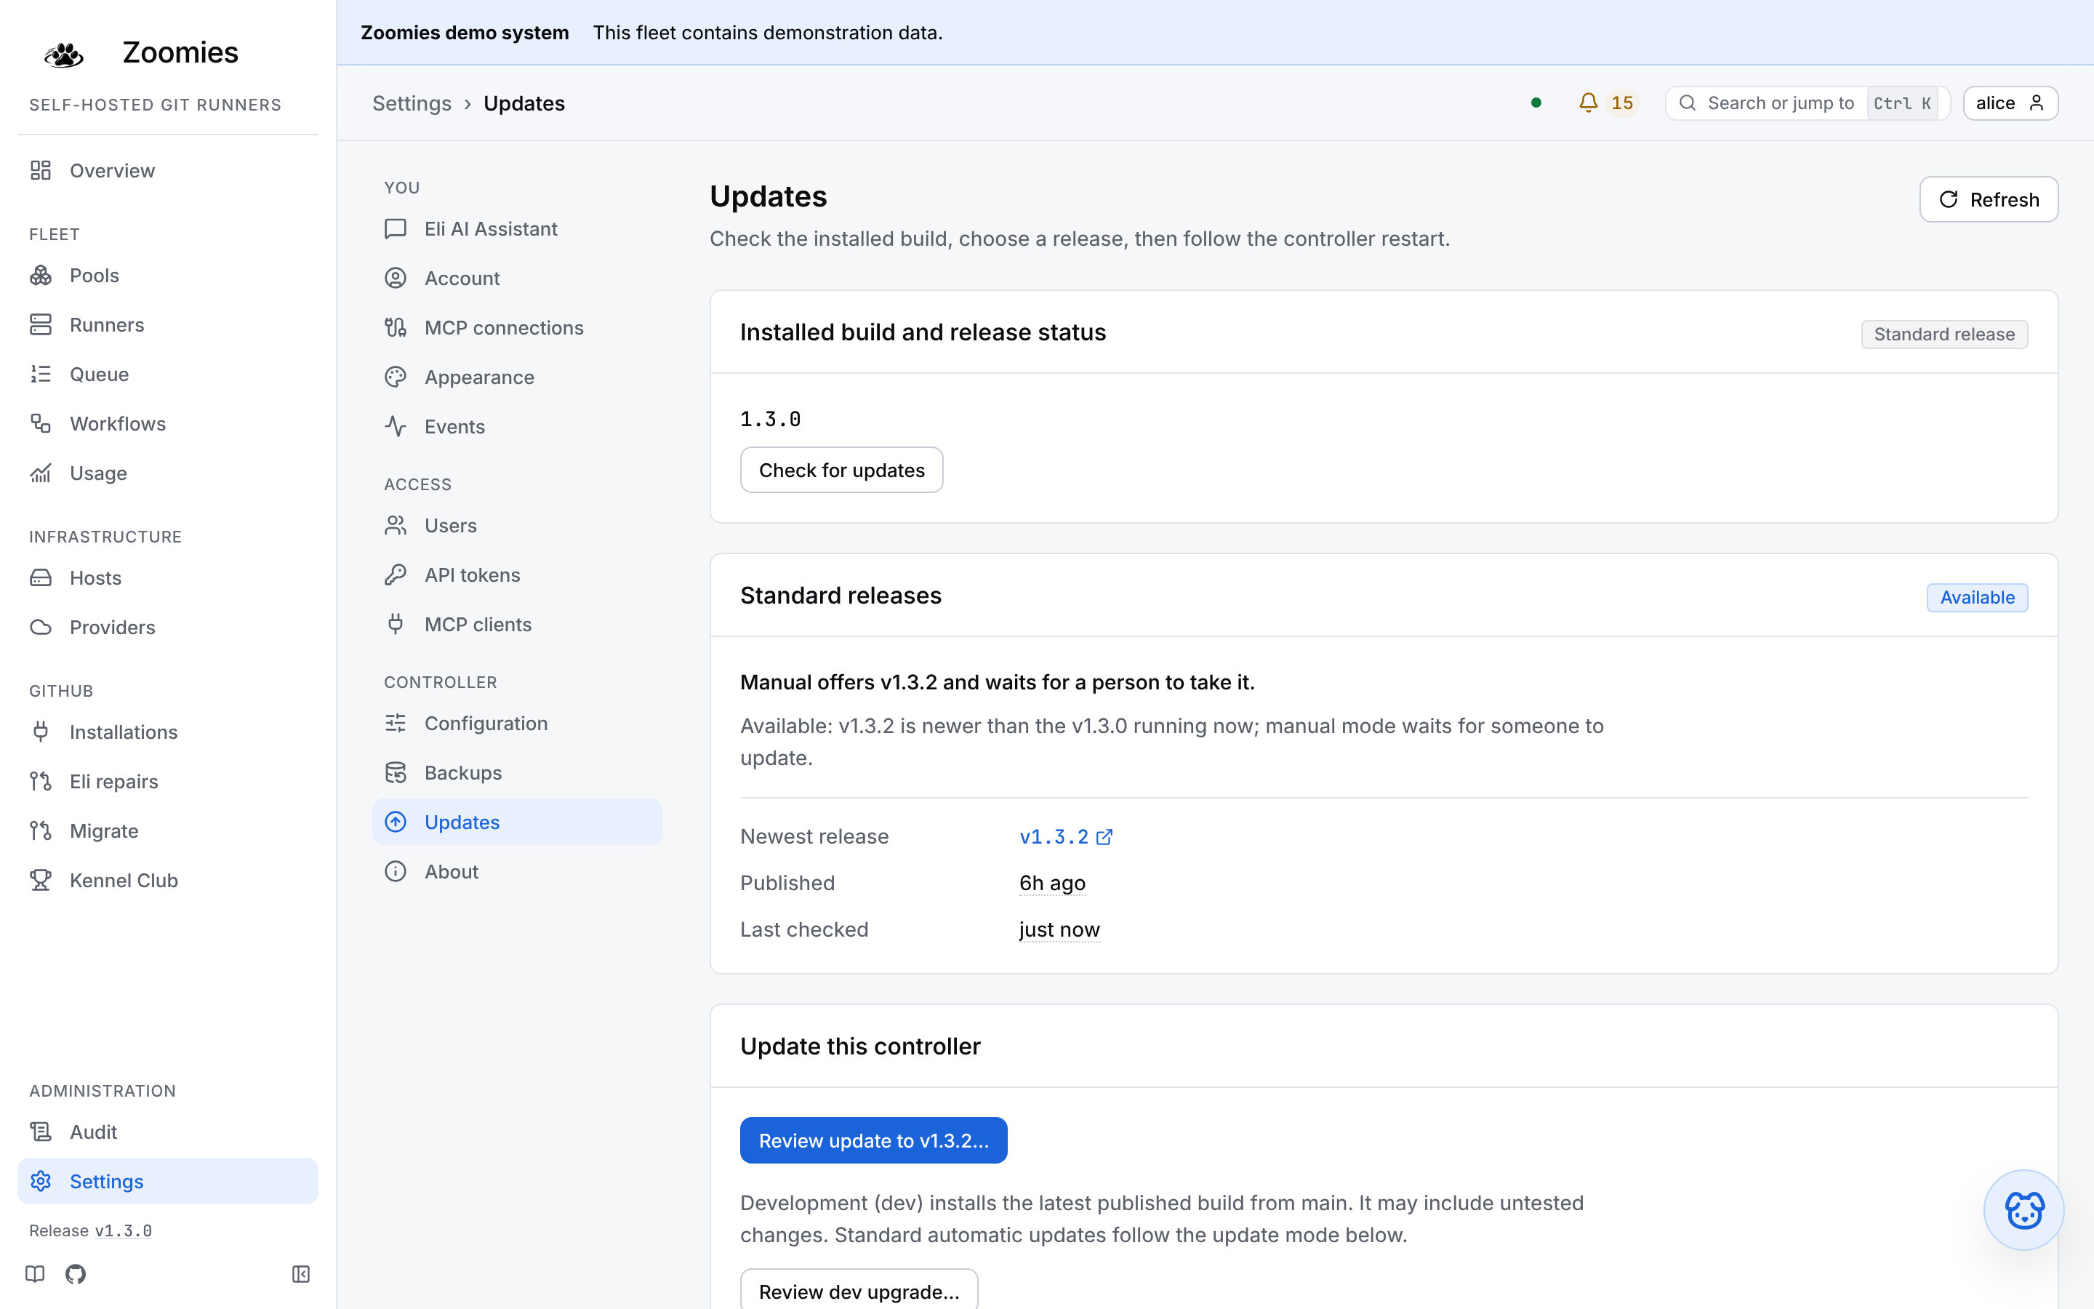
Task: Click the Backups database icon
Action: (x=396, y=772)
